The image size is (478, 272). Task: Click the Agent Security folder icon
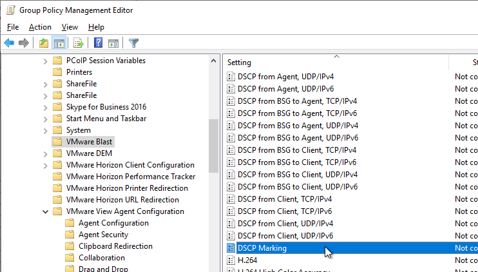pyautogui.click(x=70, y=235)
